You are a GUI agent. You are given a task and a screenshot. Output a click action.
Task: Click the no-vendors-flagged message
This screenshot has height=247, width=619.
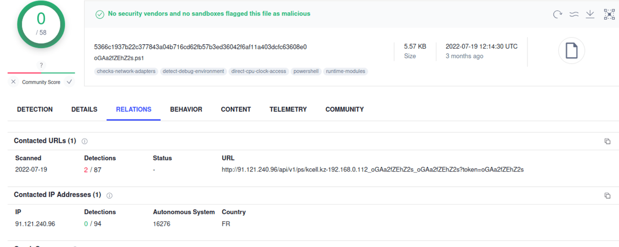[x=209, y=14]
